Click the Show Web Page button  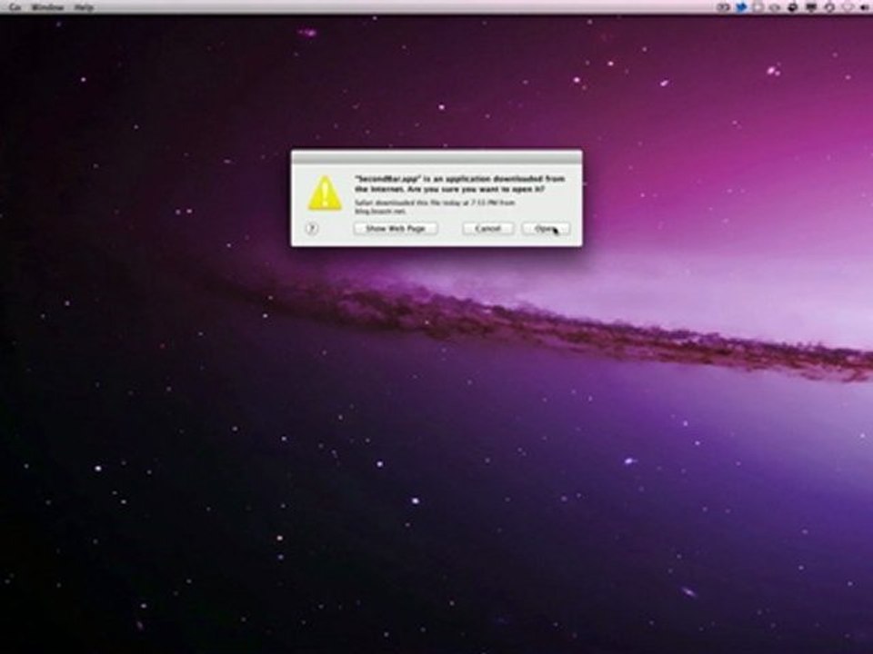[x=396, y=229]
